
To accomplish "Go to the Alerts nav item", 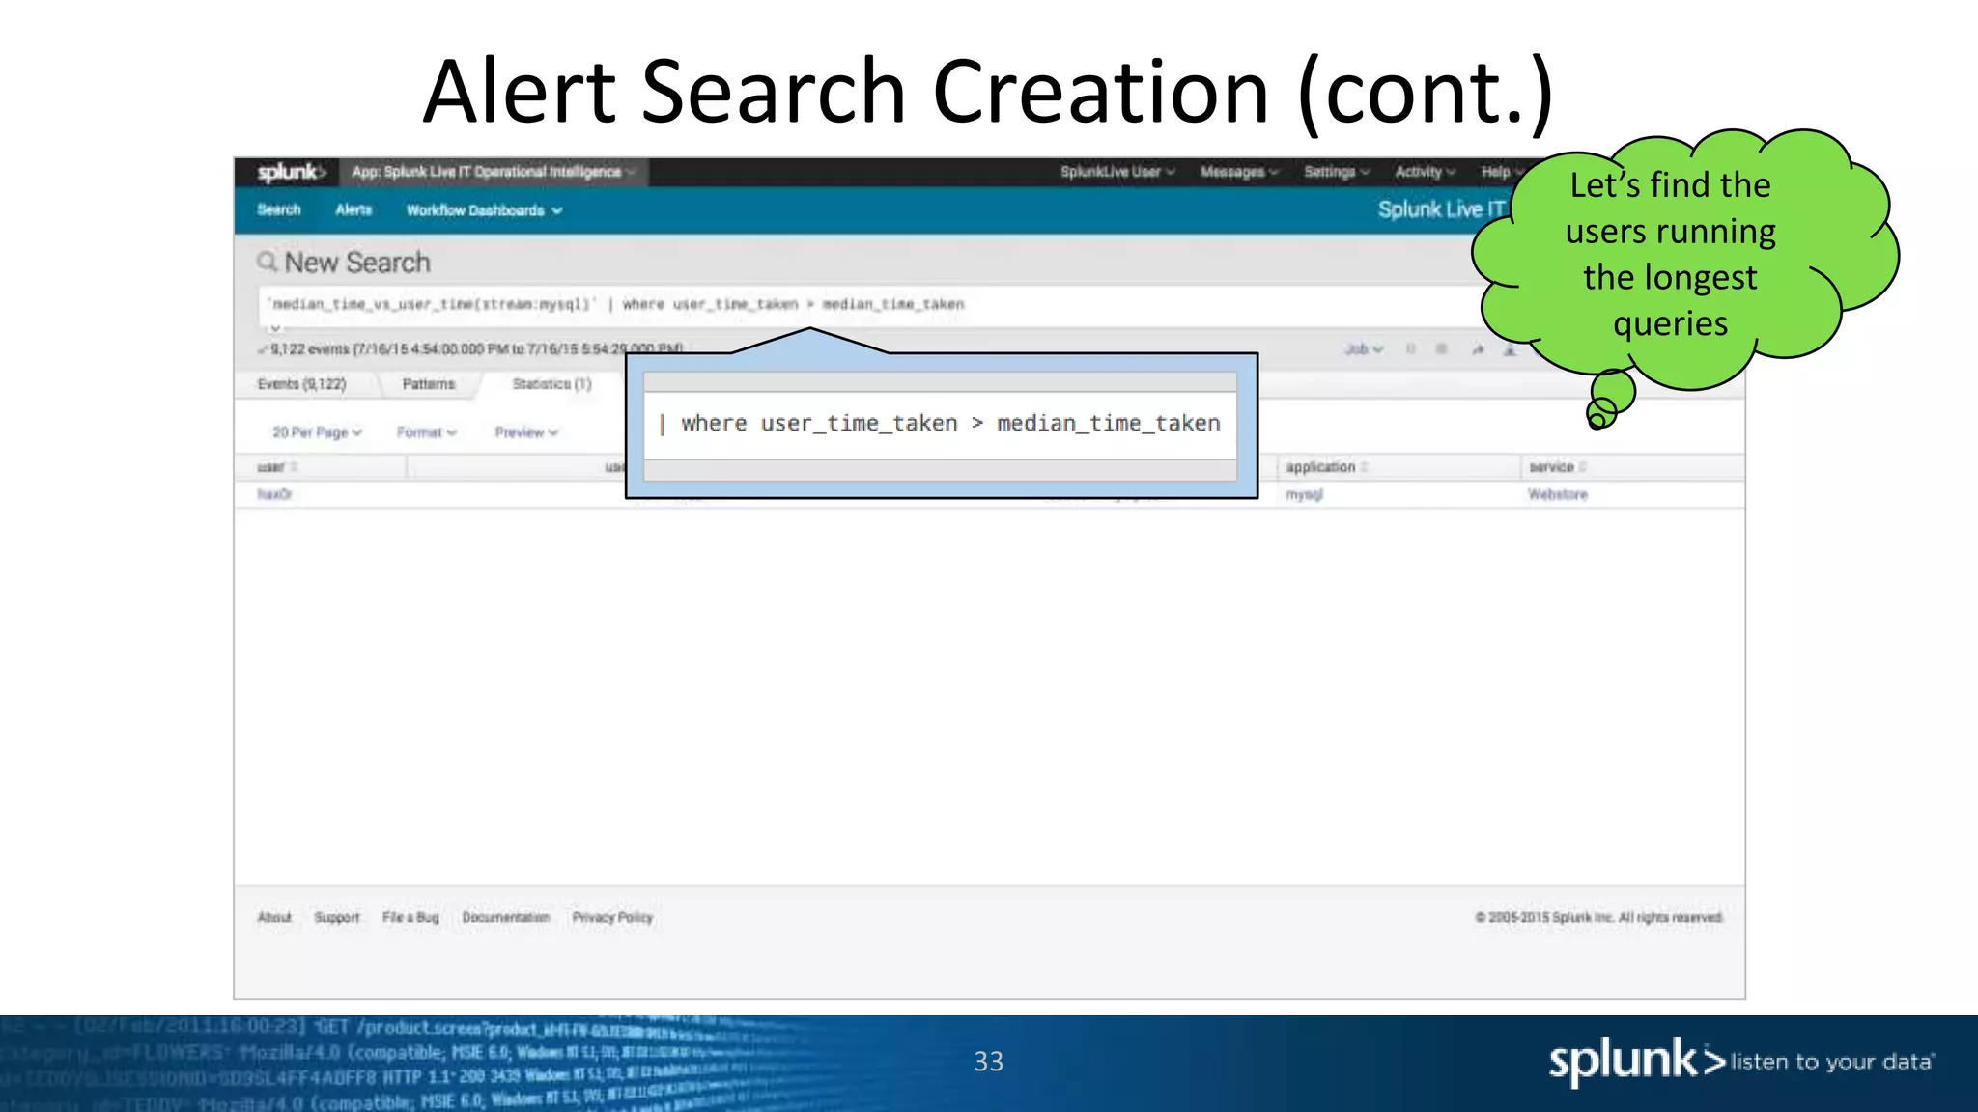I will [353, 209].
